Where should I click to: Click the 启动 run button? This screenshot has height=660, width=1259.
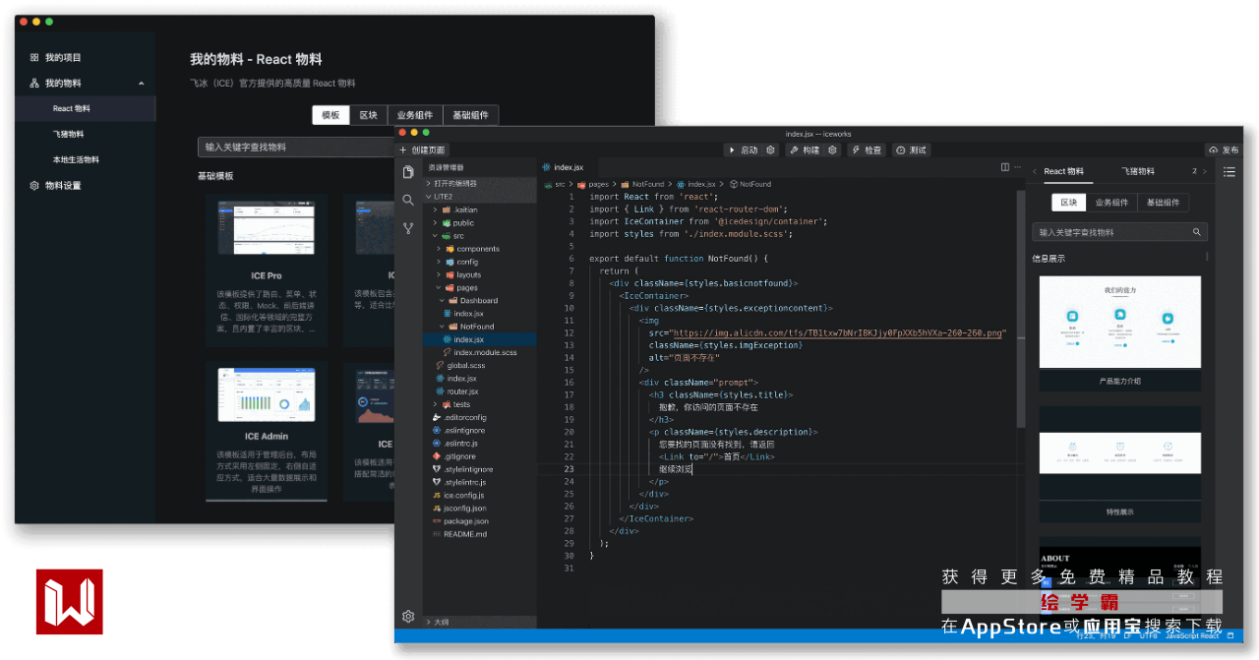pyautogui.click(x=743, y=150)
